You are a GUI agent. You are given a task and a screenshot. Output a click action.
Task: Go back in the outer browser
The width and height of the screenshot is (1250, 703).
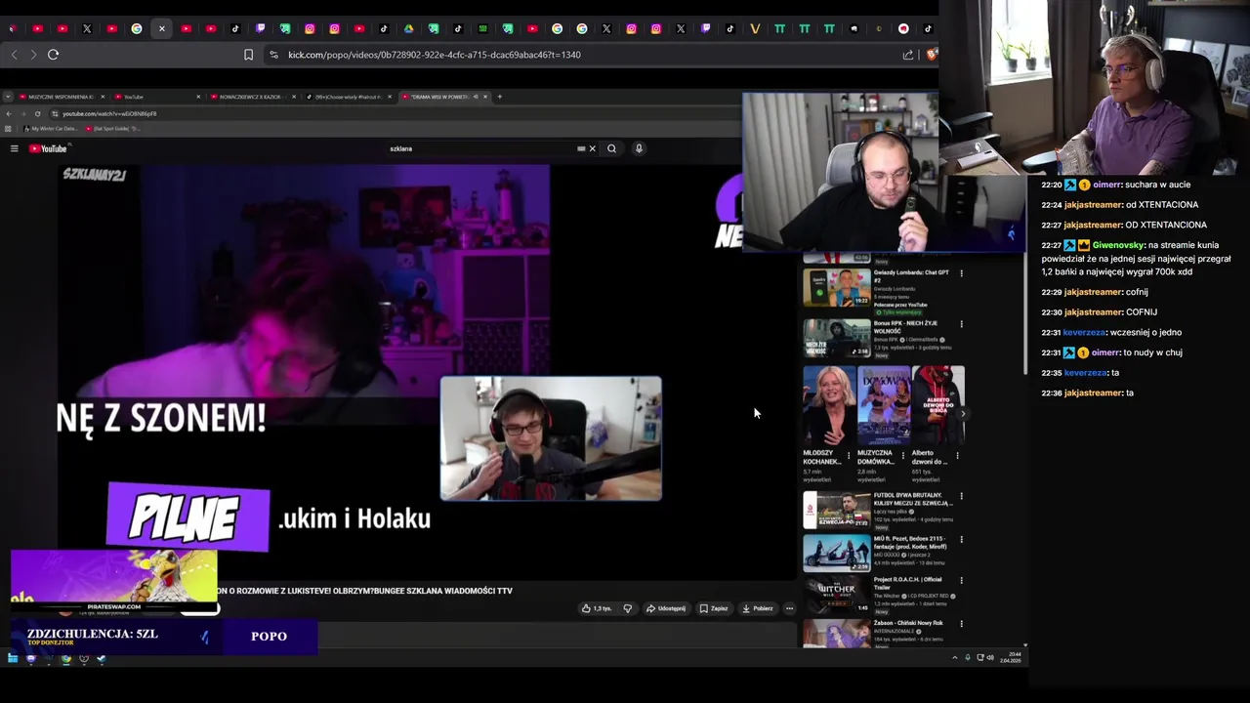[x=14, y=55]
